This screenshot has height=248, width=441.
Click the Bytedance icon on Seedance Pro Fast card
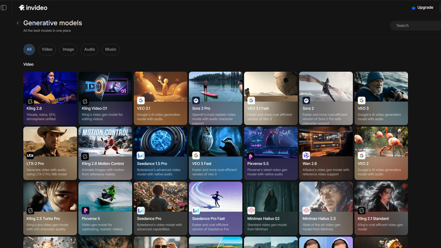196,210
